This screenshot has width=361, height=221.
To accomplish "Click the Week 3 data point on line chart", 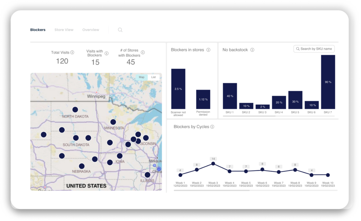I will click(213, 164).
